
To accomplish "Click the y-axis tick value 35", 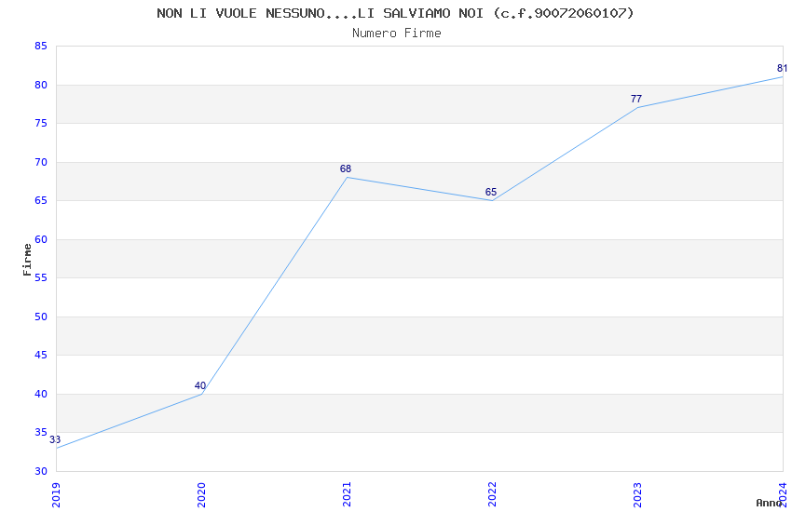I will coord(41,432).
